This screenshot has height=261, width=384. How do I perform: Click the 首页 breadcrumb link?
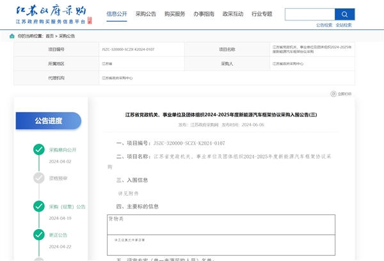point(49,36)
